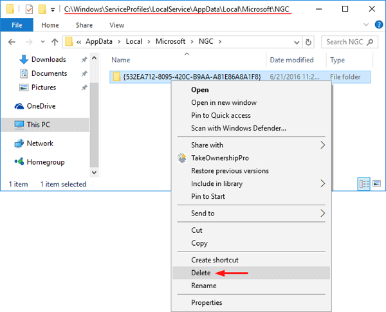Image resolution: width=386 pixels, height=312 pixels.
Task: Click the Homegroup icon in navigation pane
Action: [18, 162]
